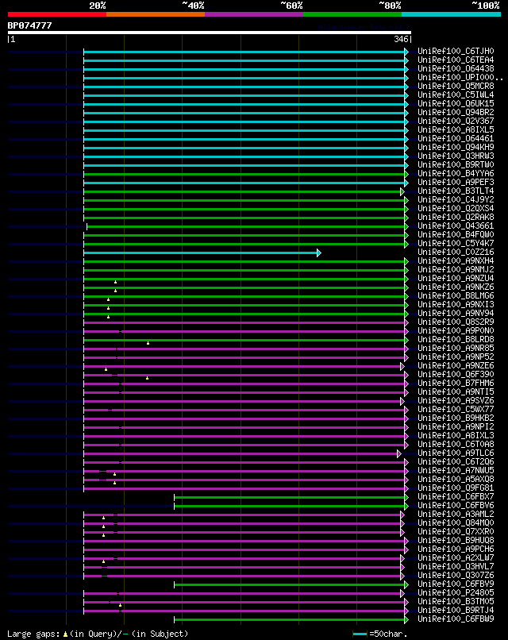Screen dimensions: 508x640
Task: Click the purple ~60% identity legend segment
Action: tap(254, 14)
